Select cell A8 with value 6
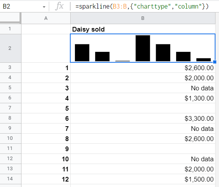The width and height of the screenshot is (219, 187). point(46,118)
